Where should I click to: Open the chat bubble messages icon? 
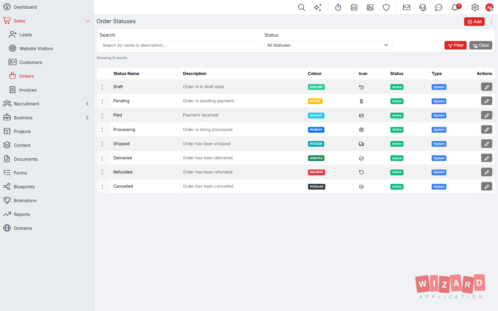(439, 7)
